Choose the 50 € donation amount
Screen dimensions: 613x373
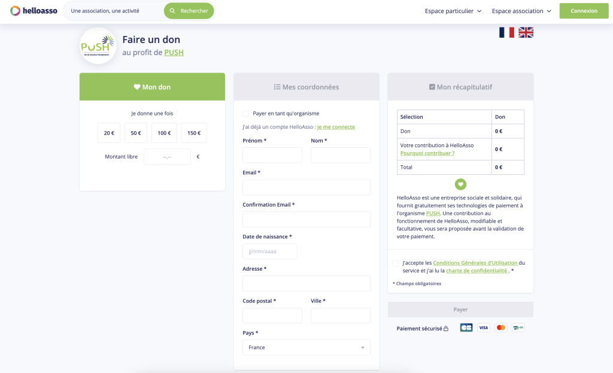pyautogui.click(x=136, y=133)
